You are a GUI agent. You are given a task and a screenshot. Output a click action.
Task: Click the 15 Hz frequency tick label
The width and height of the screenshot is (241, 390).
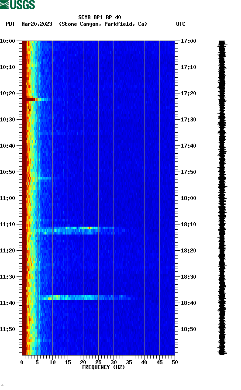pyautogui.click(x=68, y=362)
